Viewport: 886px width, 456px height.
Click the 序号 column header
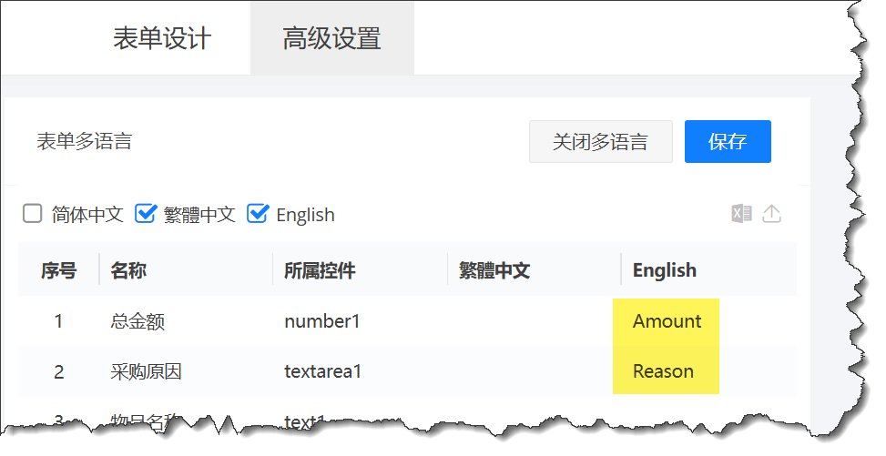59,270
